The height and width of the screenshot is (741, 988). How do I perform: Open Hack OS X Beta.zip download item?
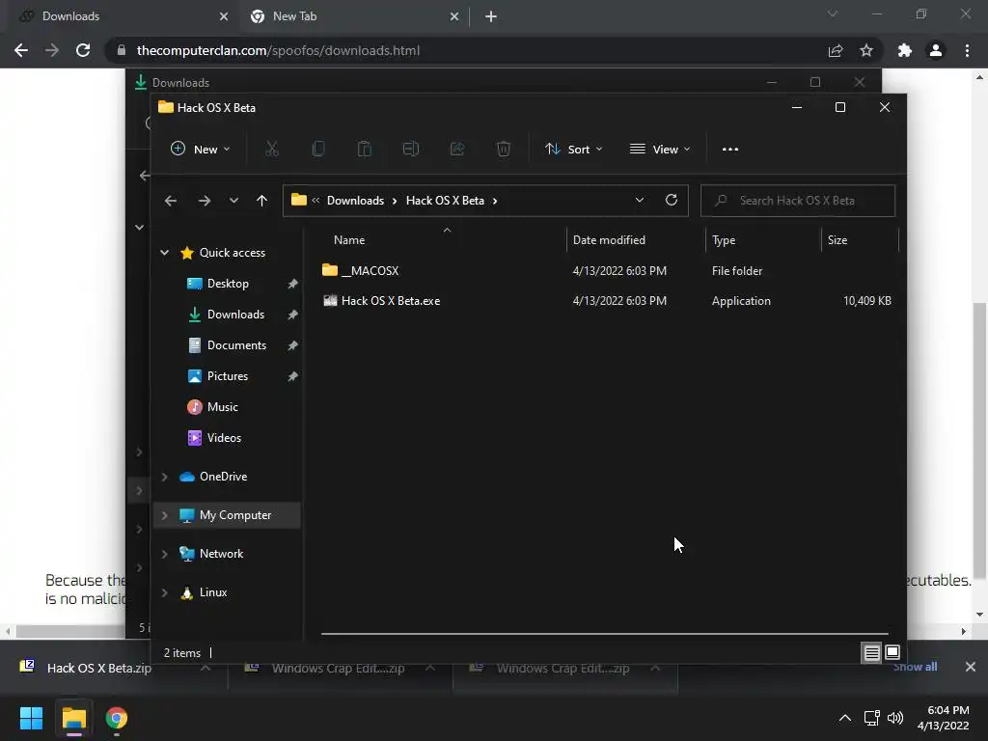(99, 668)
